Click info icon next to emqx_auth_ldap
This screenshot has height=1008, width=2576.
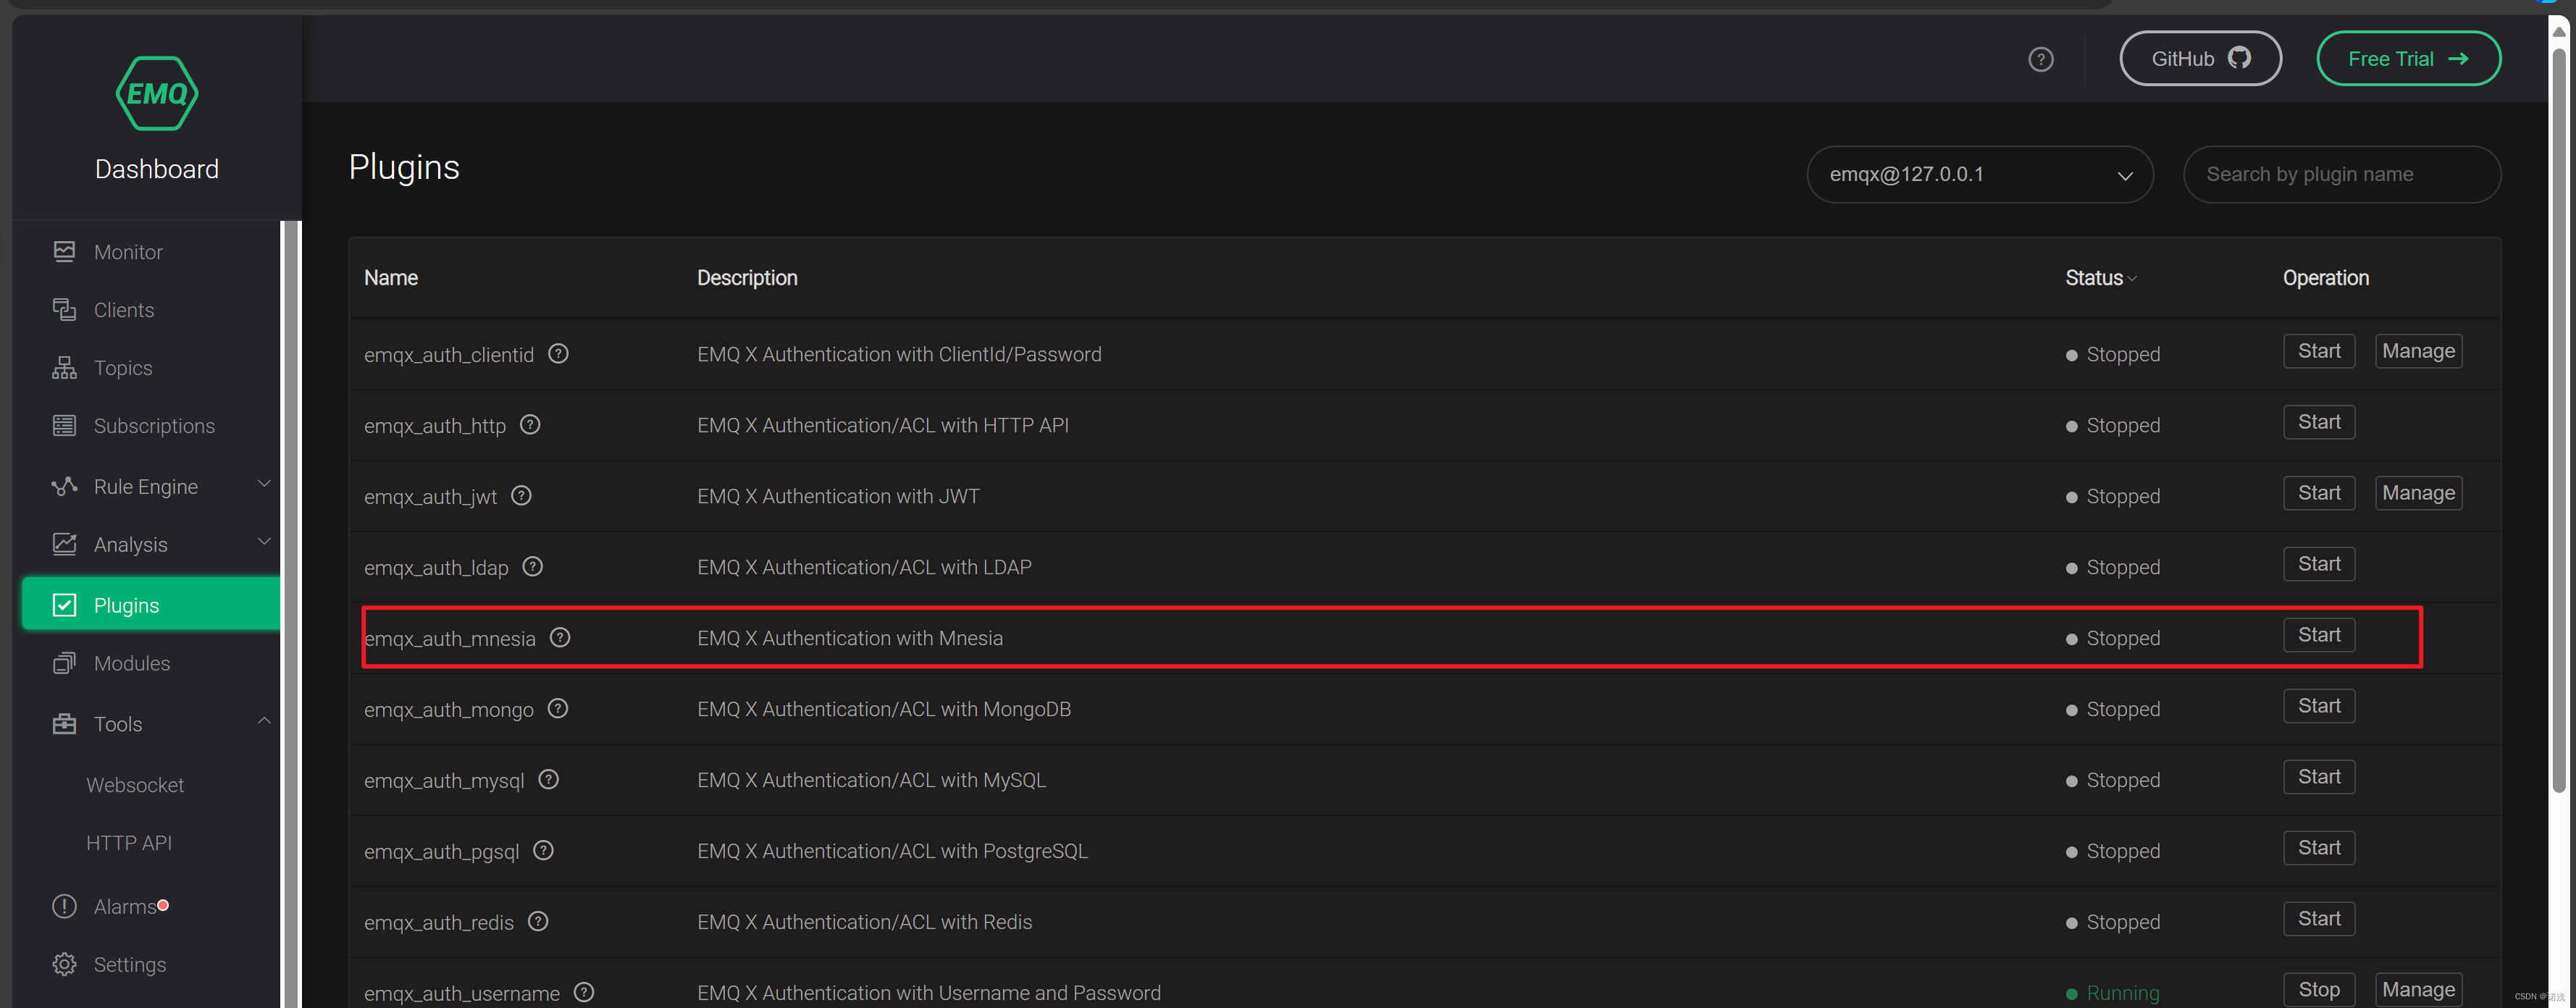[533, 567]
